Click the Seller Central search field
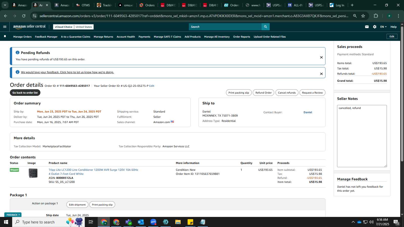 [x=225, y=27]
